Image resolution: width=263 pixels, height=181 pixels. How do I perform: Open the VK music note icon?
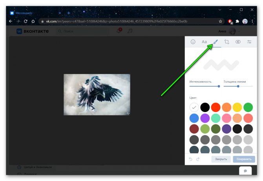(x=130, y=31)
